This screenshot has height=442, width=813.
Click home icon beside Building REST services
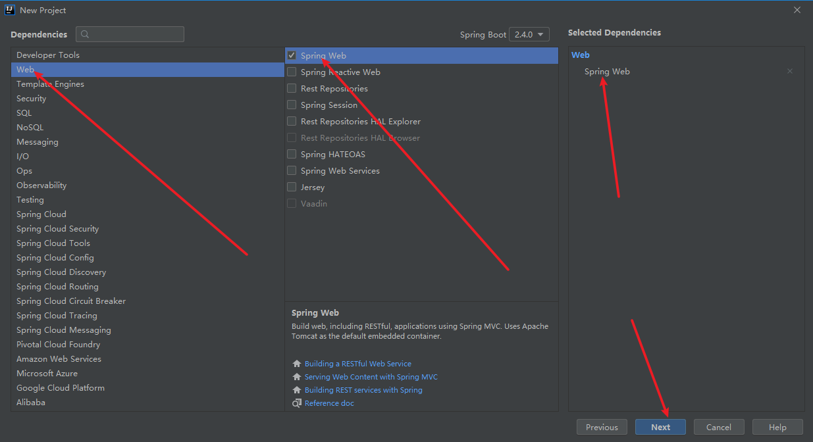297,390
